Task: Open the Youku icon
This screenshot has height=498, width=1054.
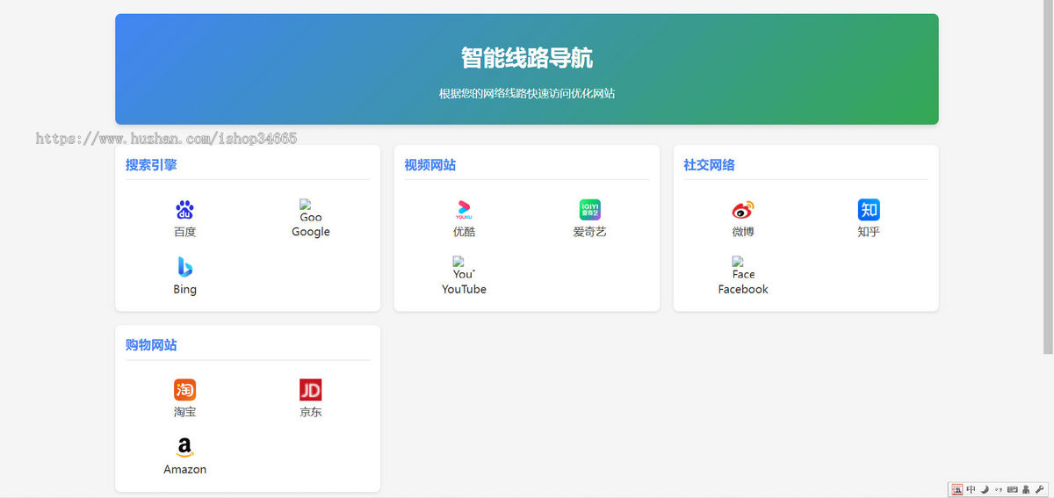Action: tap(464, 210)
